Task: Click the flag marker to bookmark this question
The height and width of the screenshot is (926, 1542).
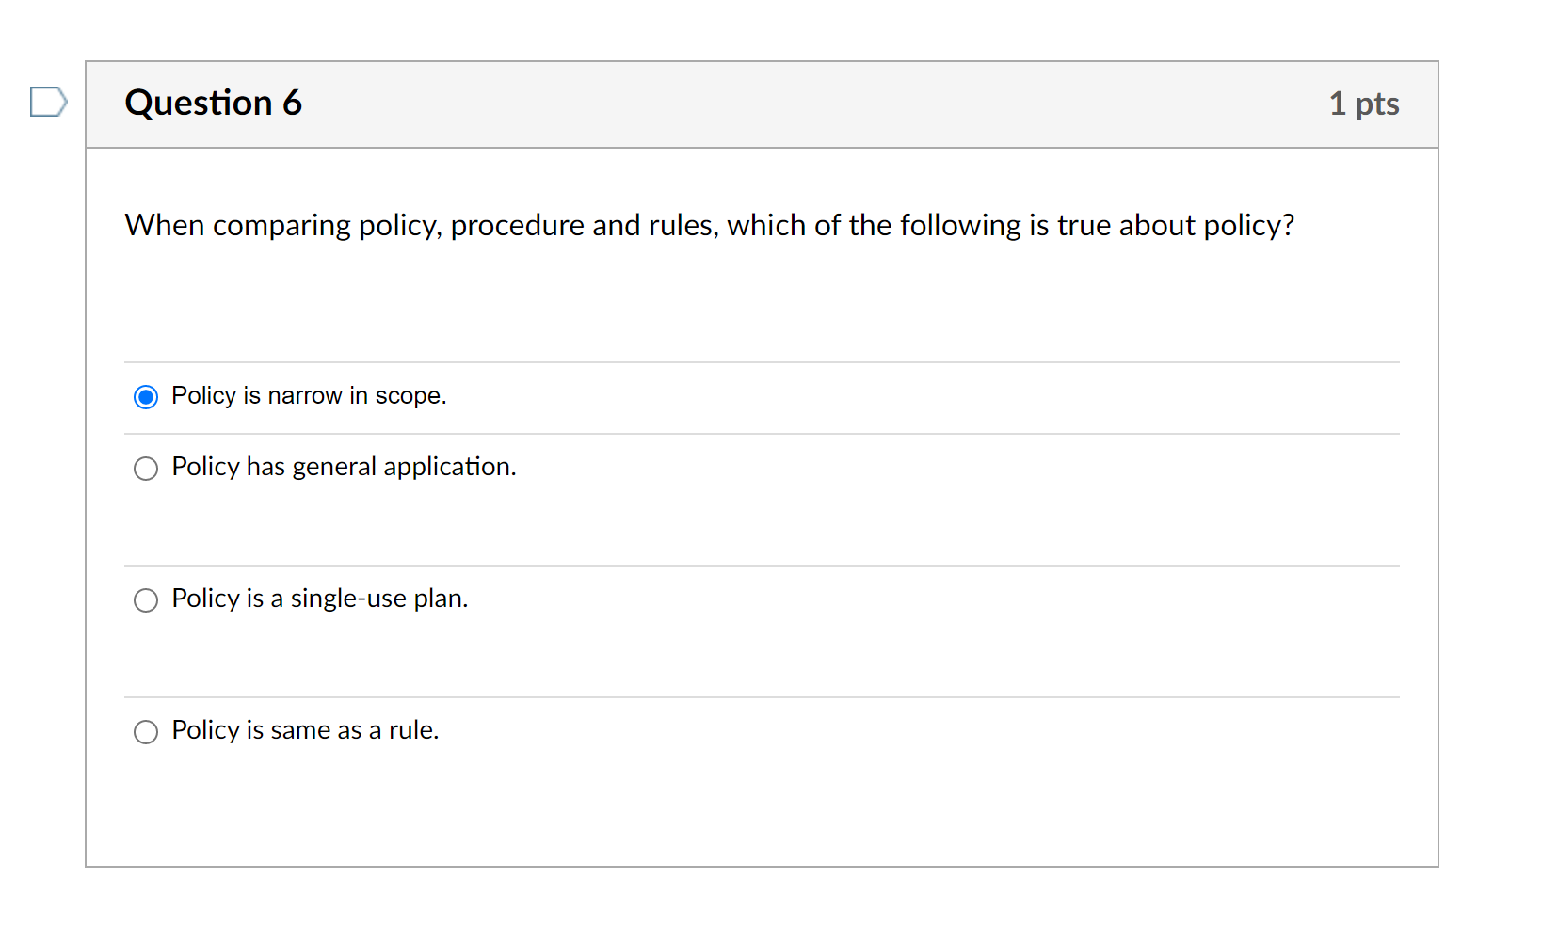Action: coord(49,101)
